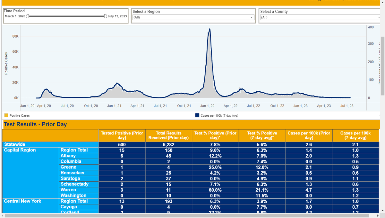The image size is (385, 218).
Task: Click Warren's 60.0% test positive cell
Action: point(215,190)
